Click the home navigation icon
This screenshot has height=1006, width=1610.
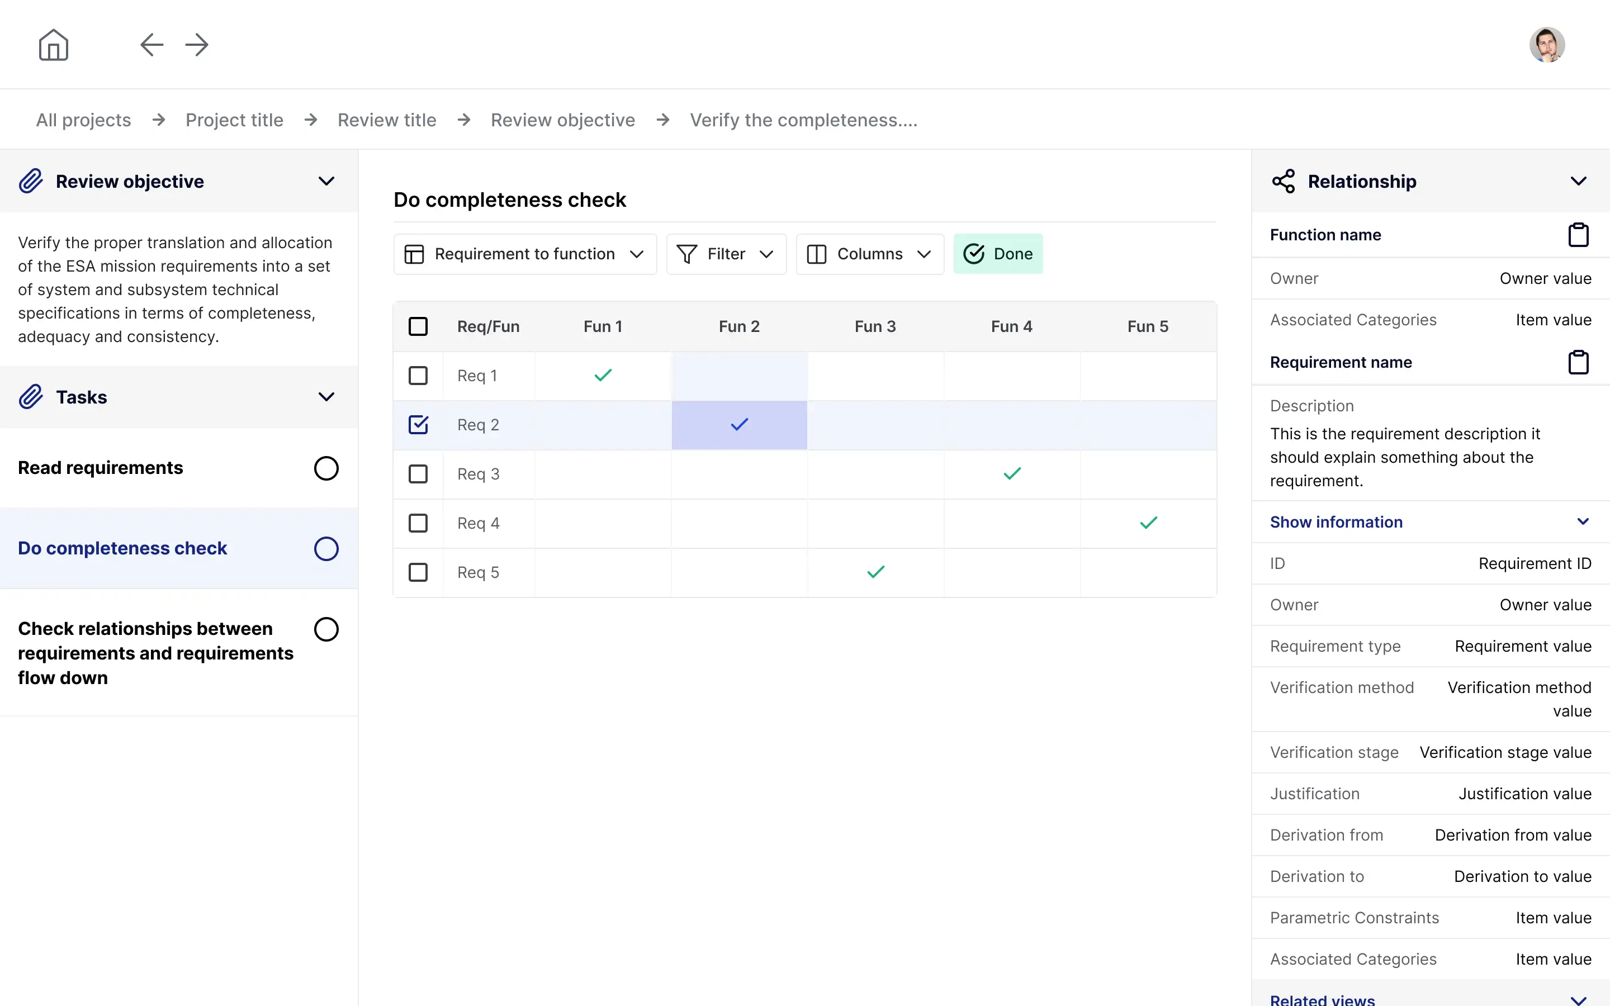click(53, 44)
